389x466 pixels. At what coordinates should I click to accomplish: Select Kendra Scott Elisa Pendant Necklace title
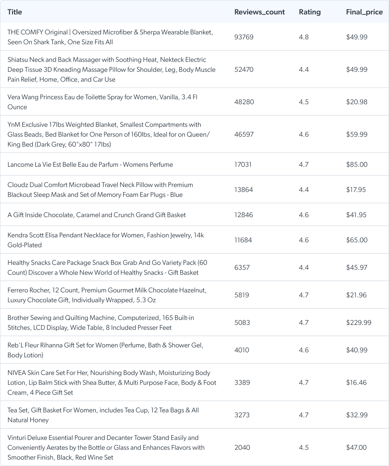[106, 240]
